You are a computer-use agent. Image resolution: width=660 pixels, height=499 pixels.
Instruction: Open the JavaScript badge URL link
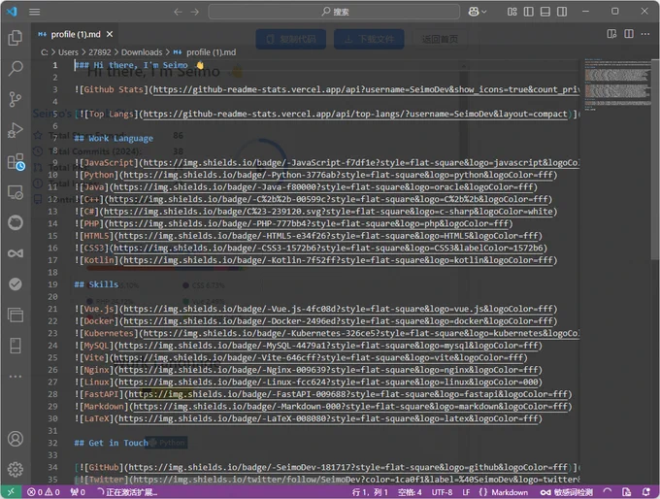pos(361,162)
